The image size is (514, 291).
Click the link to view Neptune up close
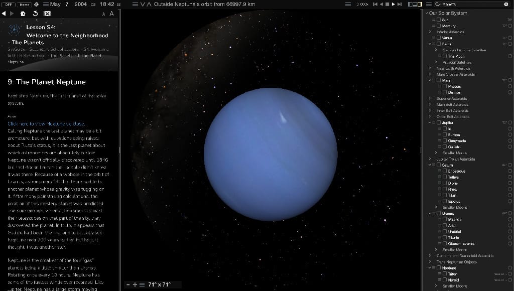coord(46,123)
